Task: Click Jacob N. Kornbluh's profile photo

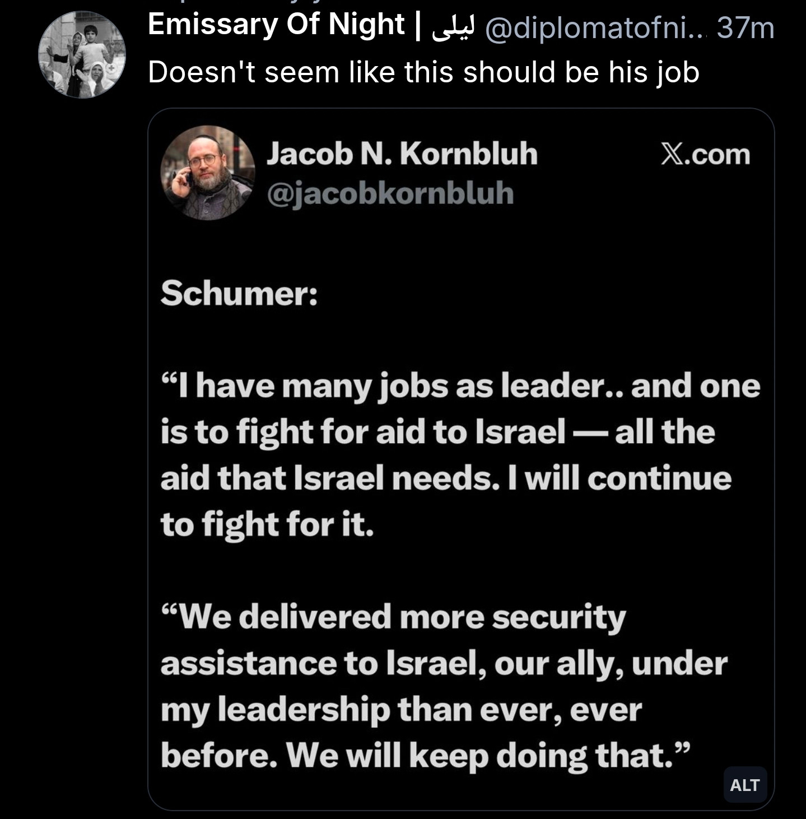Action: pyautogui.click(x=208, y=173)
